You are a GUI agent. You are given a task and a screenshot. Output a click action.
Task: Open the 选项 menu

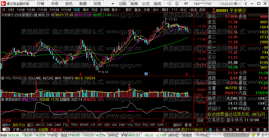coord(157,4)
